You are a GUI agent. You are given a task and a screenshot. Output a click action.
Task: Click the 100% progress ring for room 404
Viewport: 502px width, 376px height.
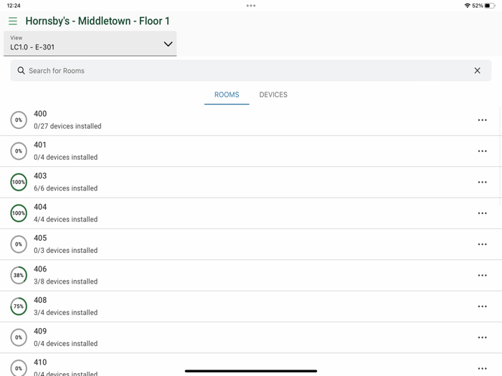tap(19, 213)
